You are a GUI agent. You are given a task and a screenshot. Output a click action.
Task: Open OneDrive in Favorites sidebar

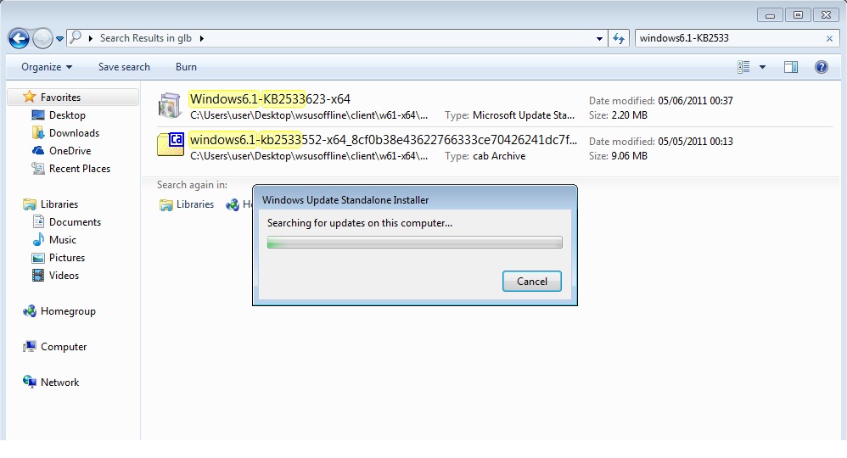(70, 151)
